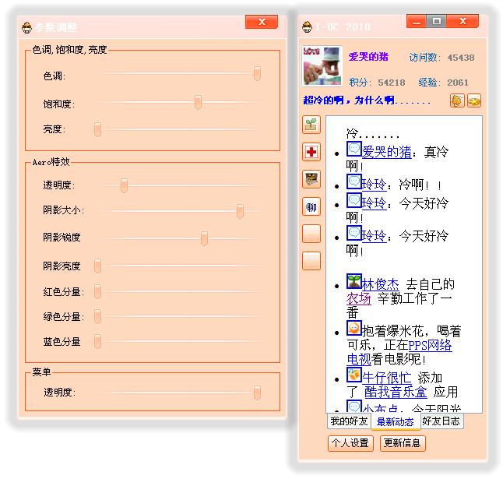Click the profile avatar picture
Image resolution: width=503 pixels, height=479 pixels.
(322, 66)
